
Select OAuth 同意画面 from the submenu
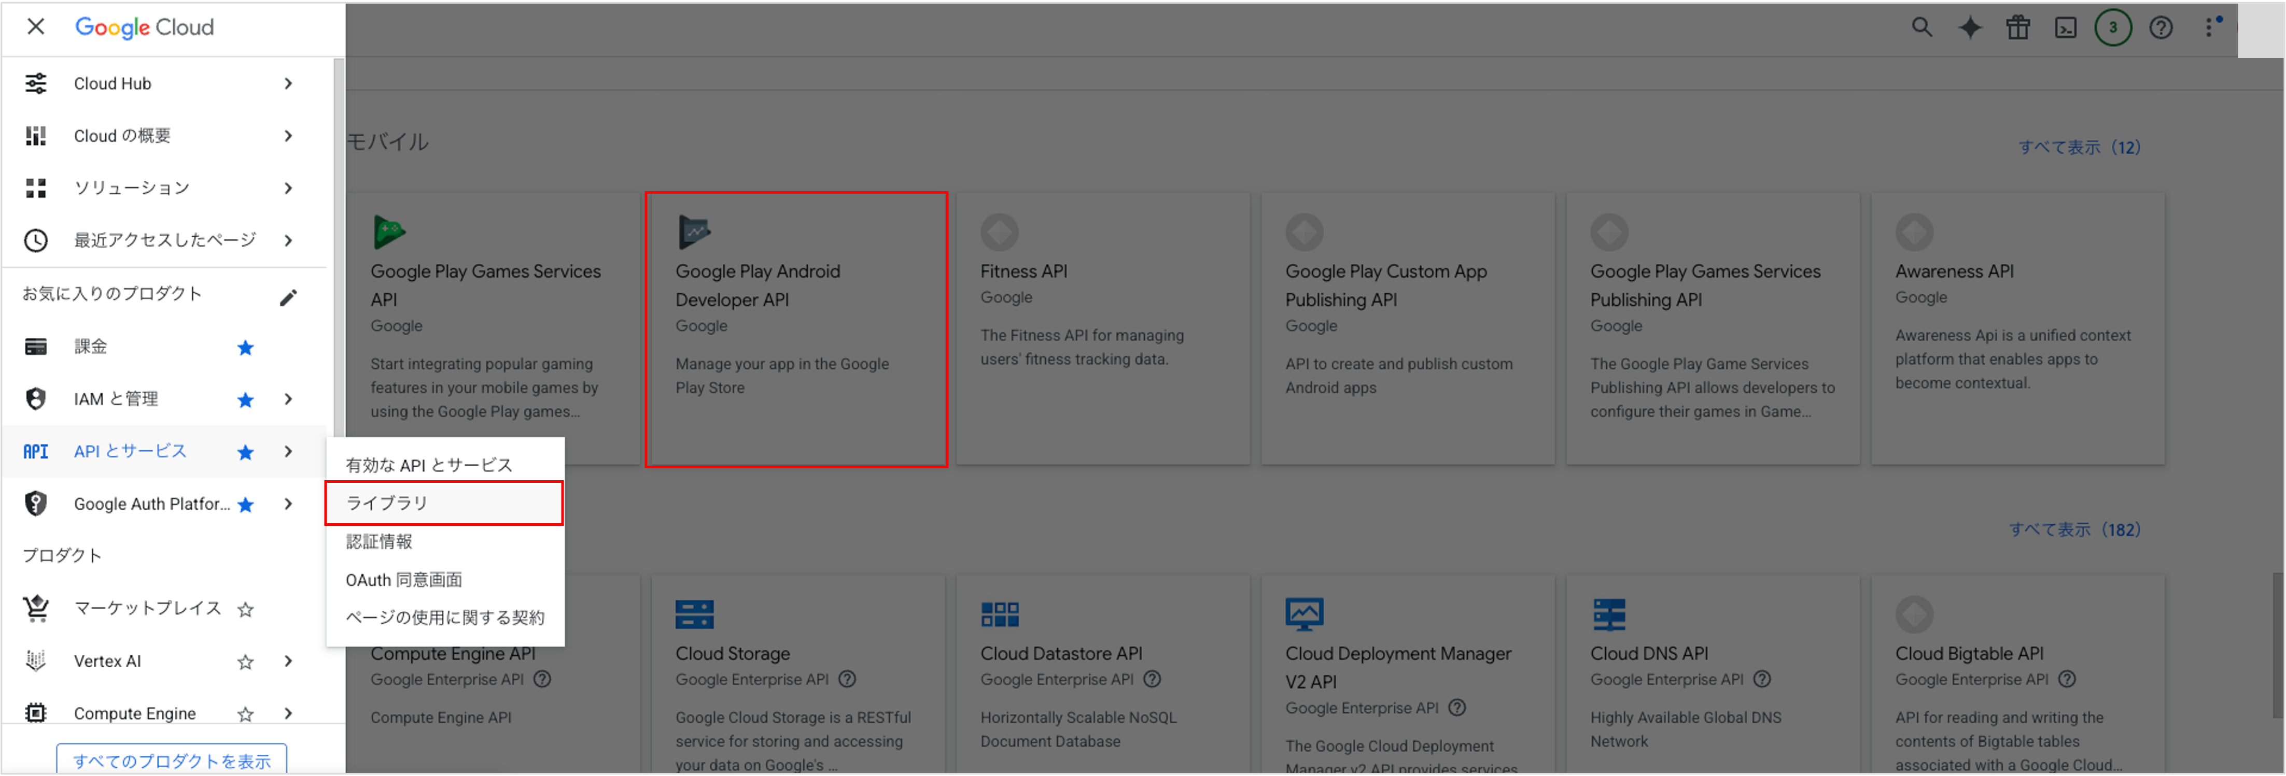444,579
